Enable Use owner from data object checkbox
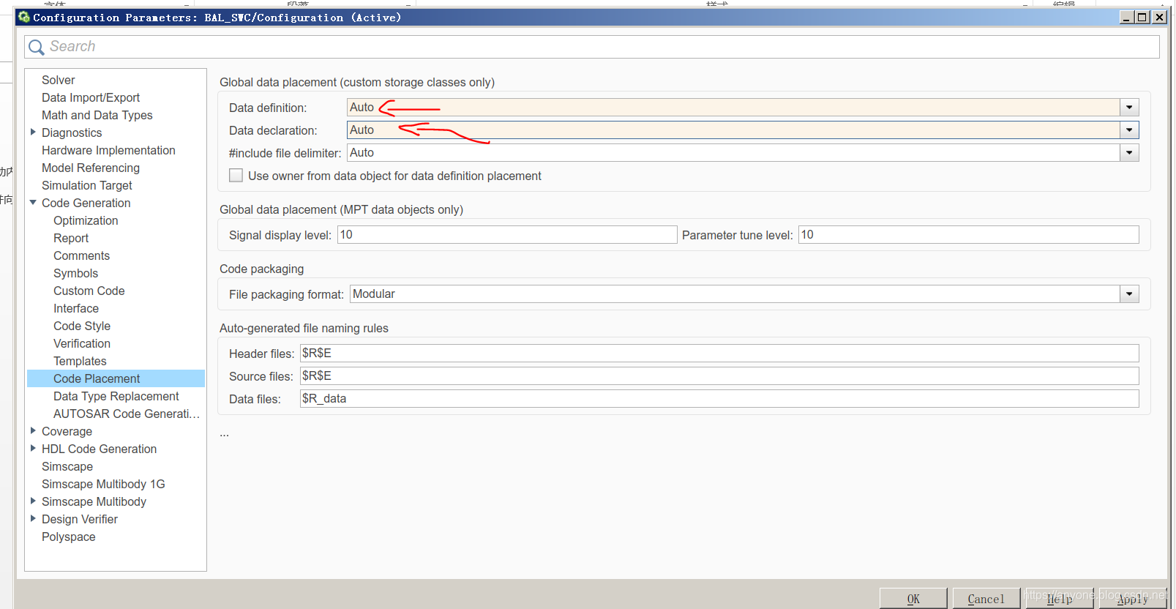This screenshot has width=1176, height=609. pos(236,176)
